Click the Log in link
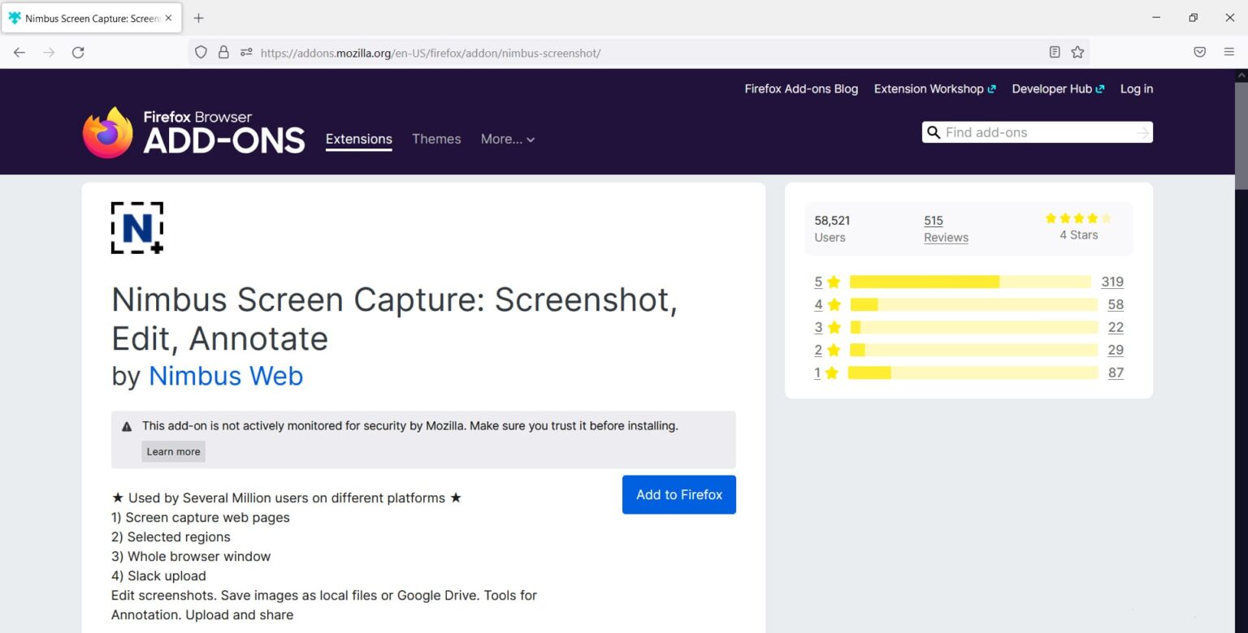Image resolution: width=1248 pixels, height=633 pixels. [x=1136, y=88]
